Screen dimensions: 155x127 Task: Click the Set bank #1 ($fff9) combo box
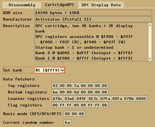[50, 70]
